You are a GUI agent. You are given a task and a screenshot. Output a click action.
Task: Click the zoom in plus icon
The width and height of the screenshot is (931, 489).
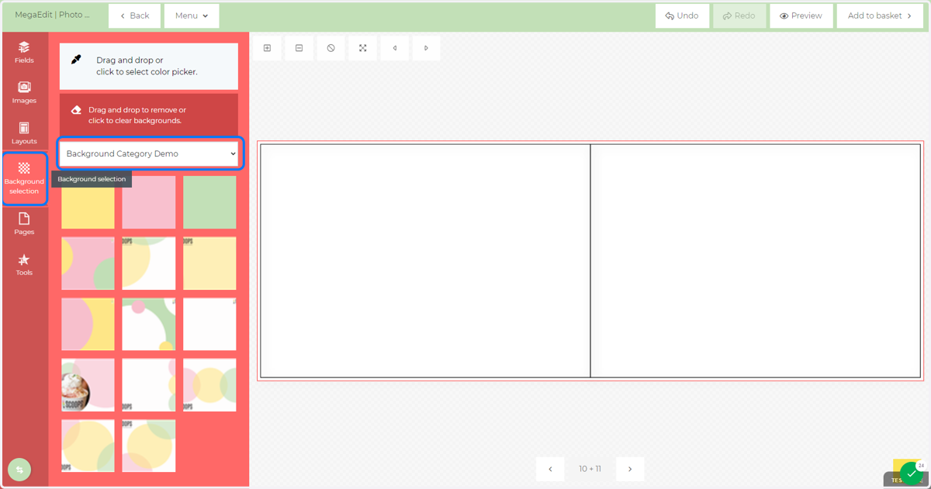click(267, 48)
